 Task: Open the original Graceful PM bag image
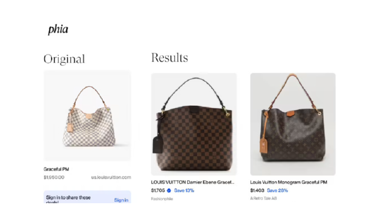click(87, 116)
